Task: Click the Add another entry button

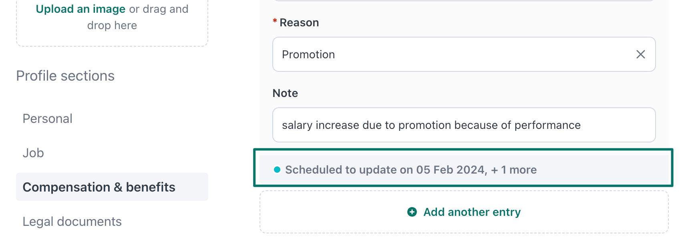Action: click(x=464, y=212)
